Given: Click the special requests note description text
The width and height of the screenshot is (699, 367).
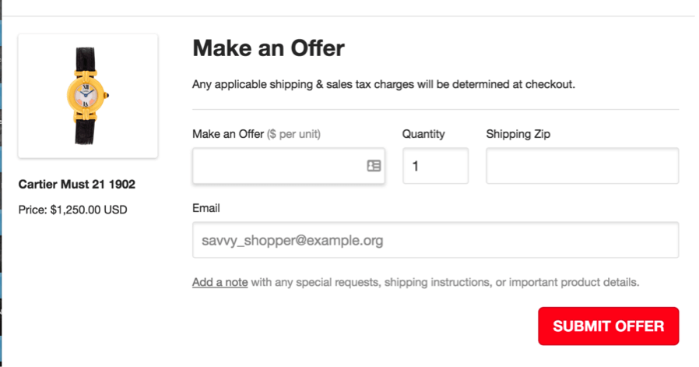Looking at the screenshot, I should pos(445,282).
